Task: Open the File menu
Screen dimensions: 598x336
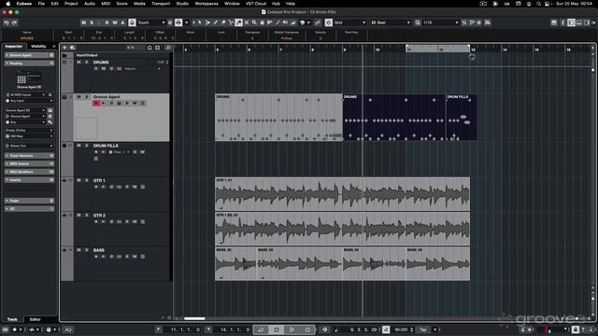Action: point(41,4)
